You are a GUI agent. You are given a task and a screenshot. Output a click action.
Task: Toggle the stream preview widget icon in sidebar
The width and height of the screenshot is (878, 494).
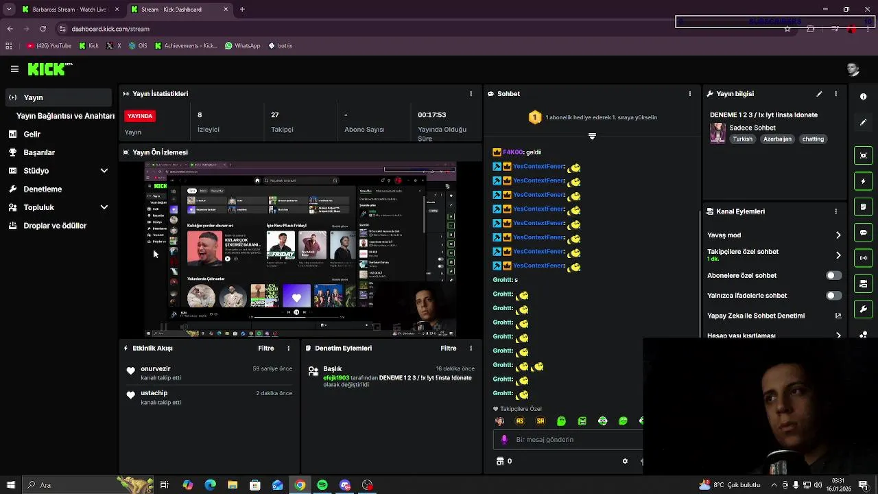[x=864, y=156]
